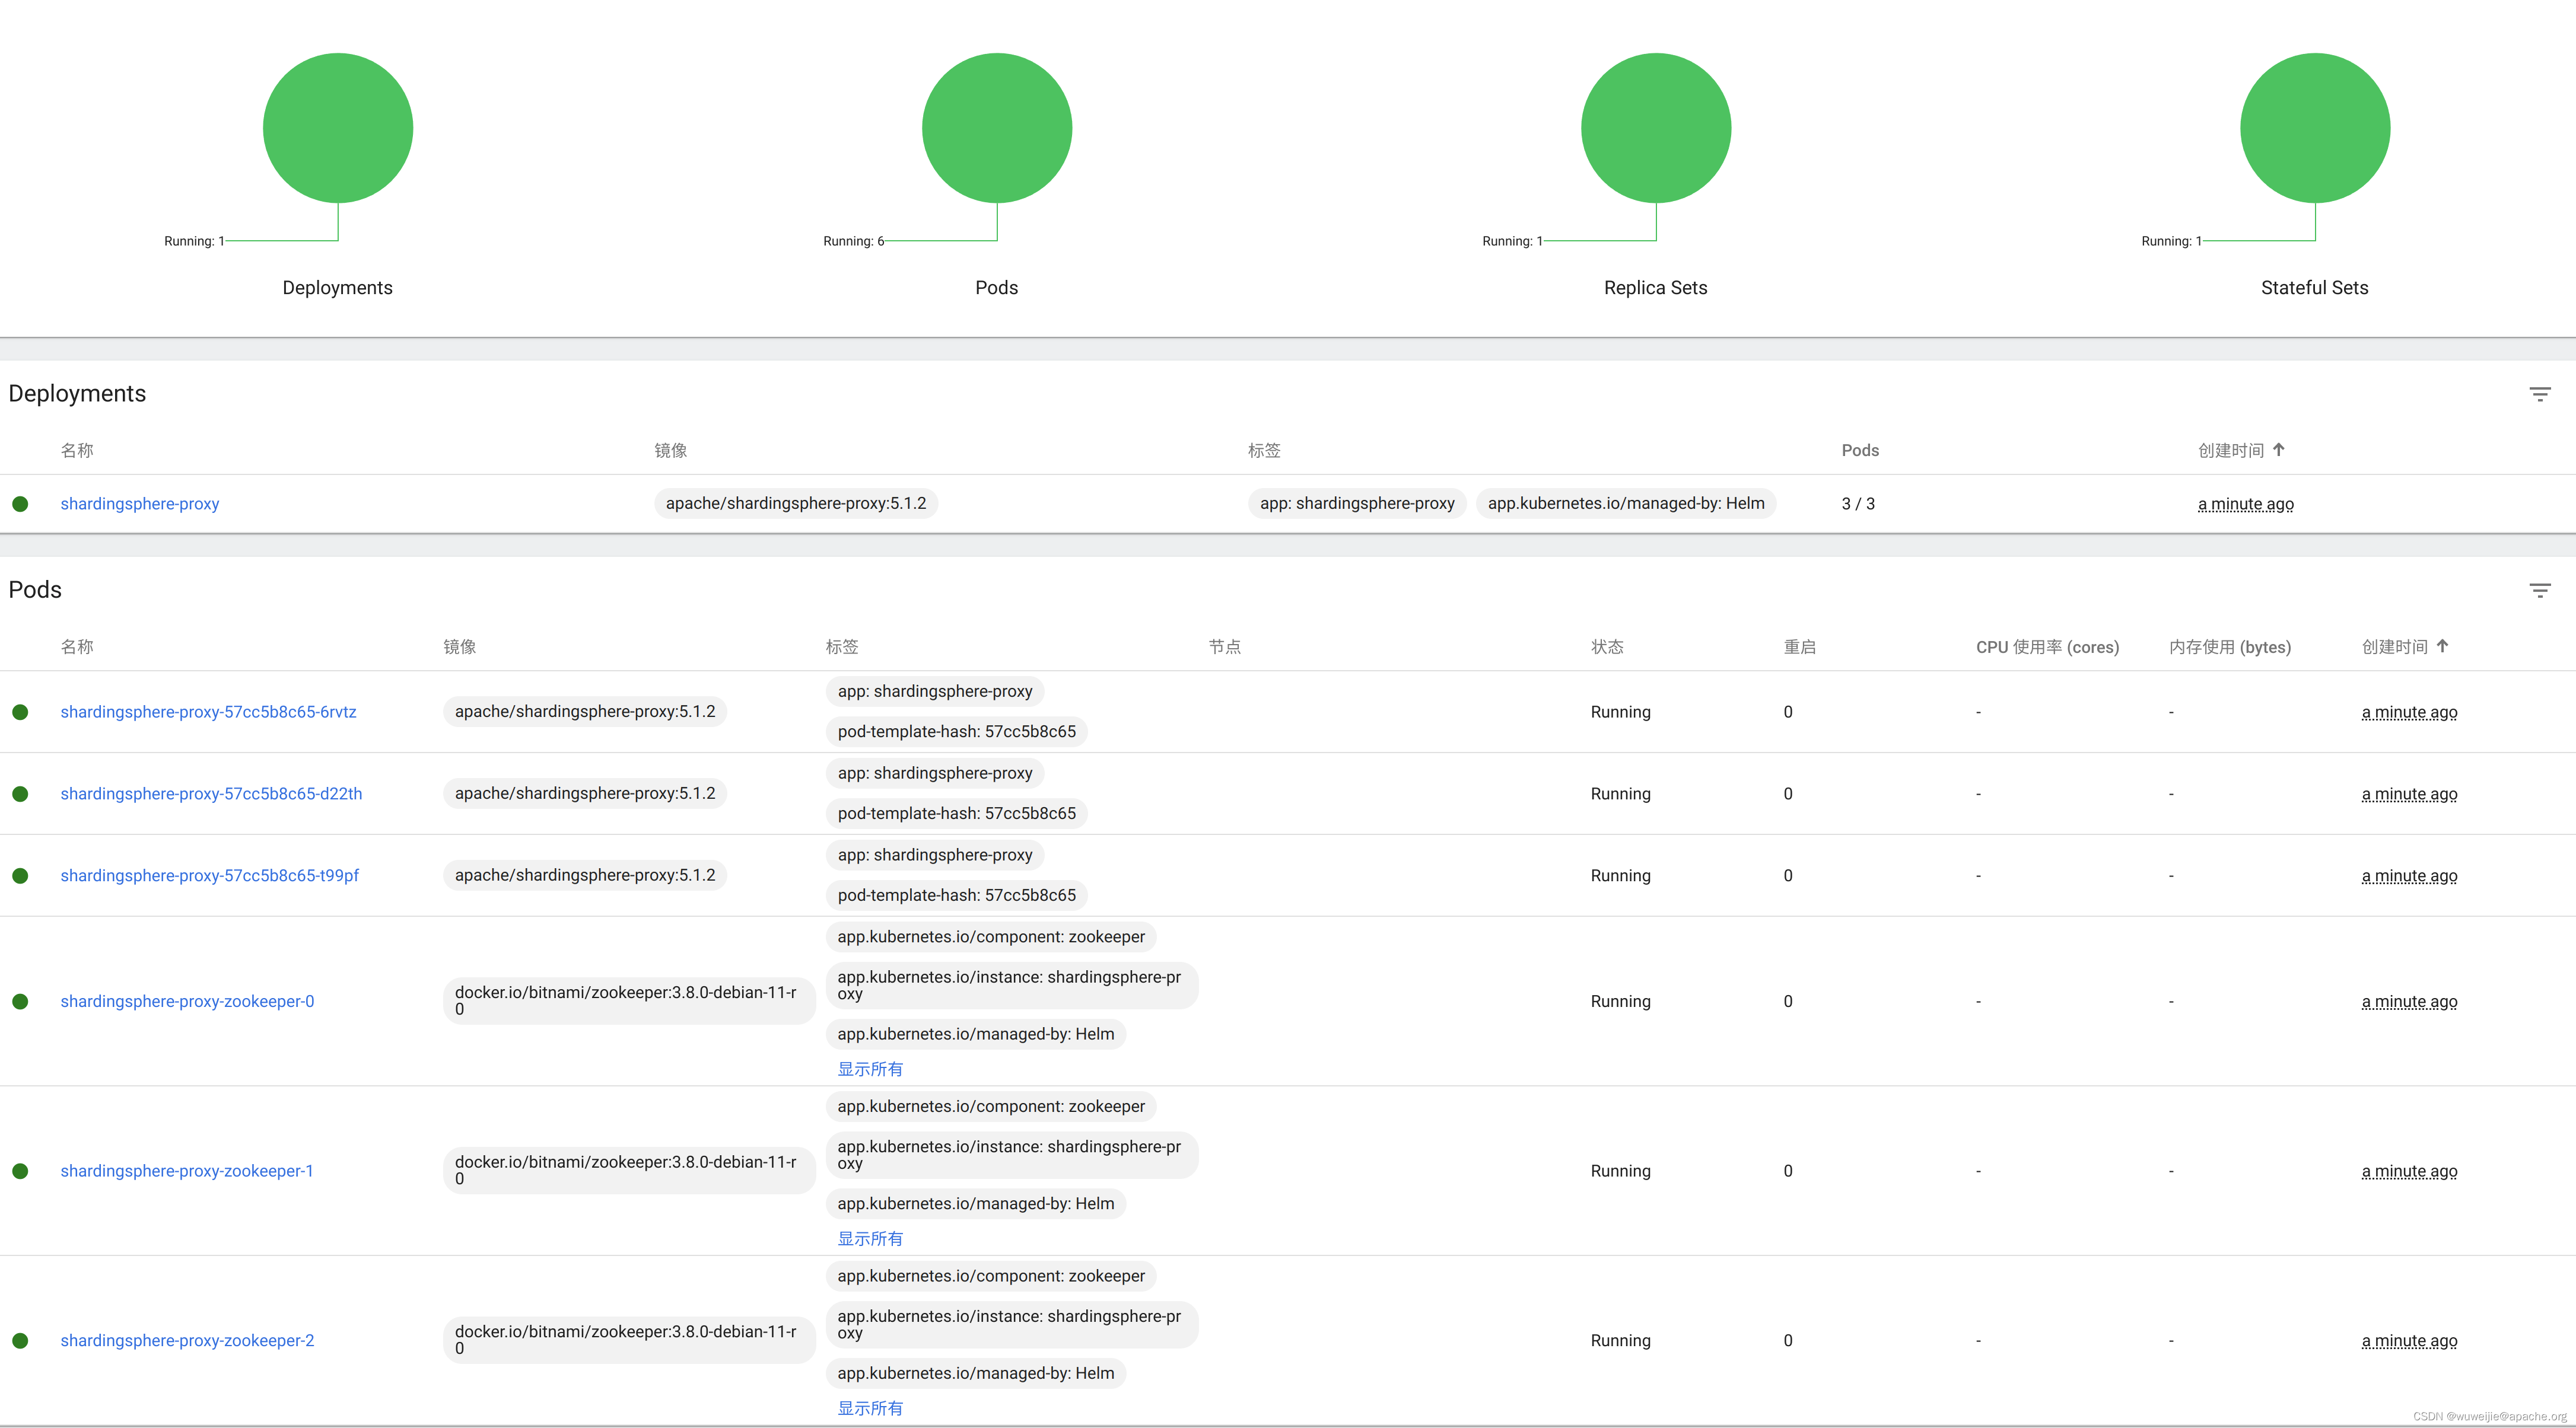Click status dot for zookeeper-2 pod

pyautogui.click(x=20, y=1341)
